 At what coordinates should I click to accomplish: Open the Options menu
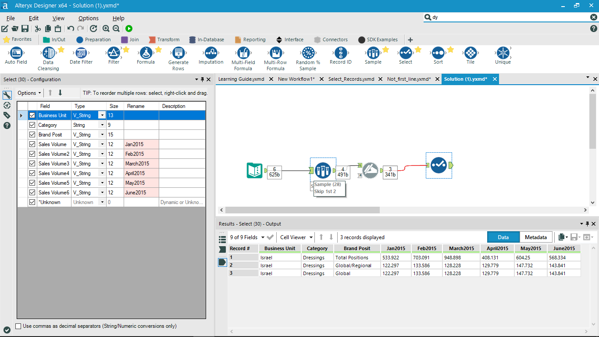(88, 18)
